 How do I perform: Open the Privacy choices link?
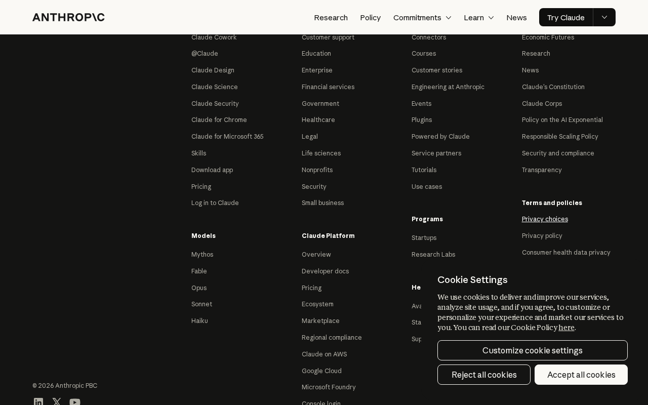click(545, 219)
